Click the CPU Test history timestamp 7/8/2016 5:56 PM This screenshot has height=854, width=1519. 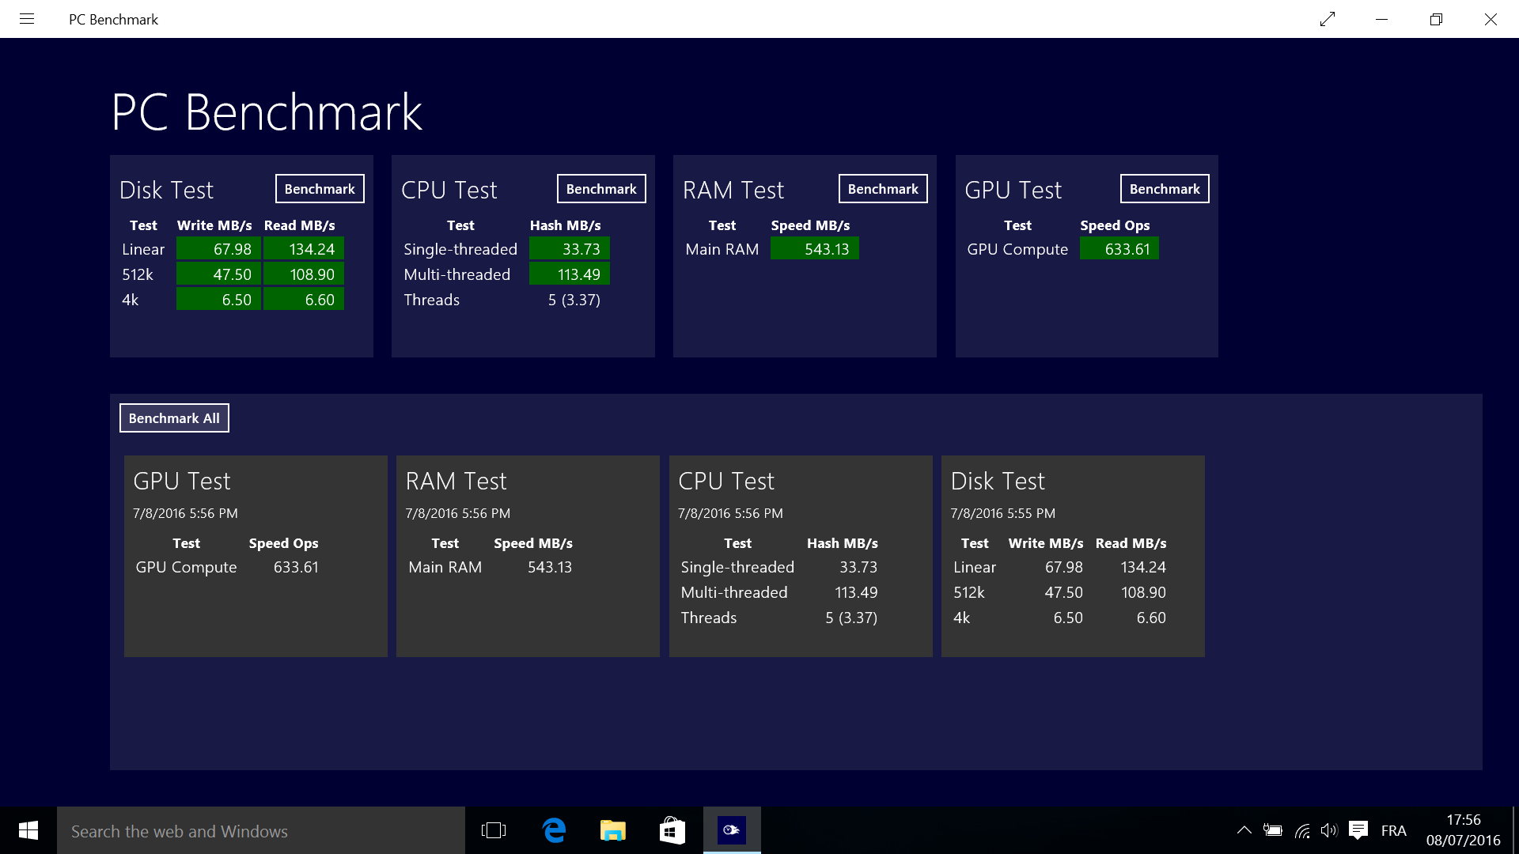pos(730,513)
